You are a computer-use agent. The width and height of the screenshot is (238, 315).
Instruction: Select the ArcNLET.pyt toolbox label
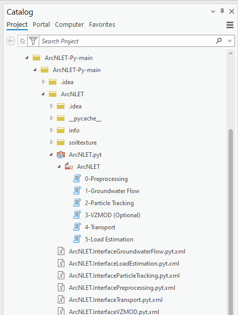85,155
